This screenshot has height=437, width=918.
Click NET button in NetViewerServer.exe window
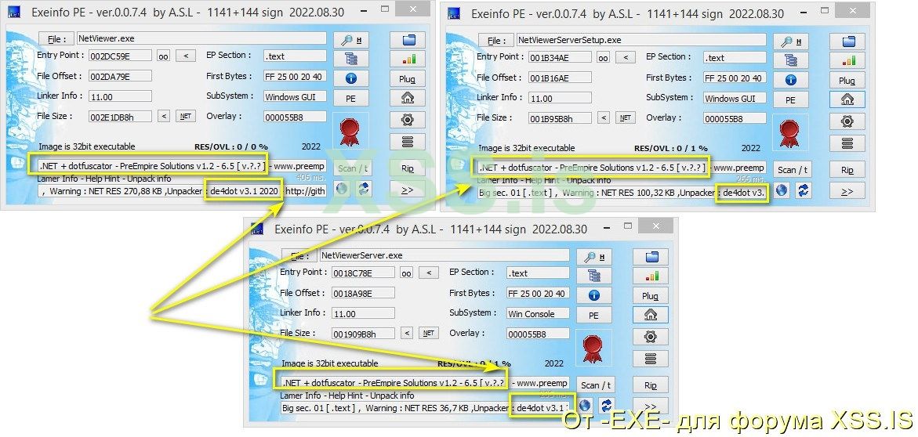[429, 334]
